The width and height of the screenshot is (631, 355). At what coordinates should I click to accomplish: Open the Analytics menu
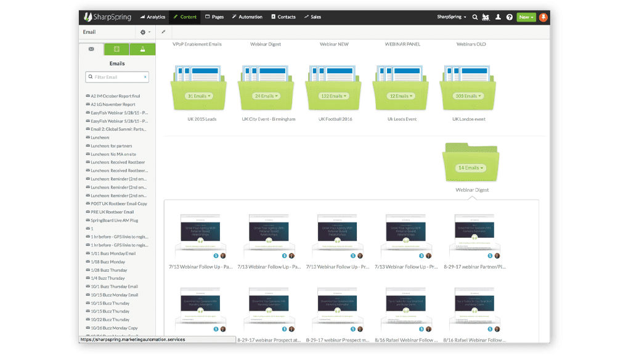[x=153, y=17]
